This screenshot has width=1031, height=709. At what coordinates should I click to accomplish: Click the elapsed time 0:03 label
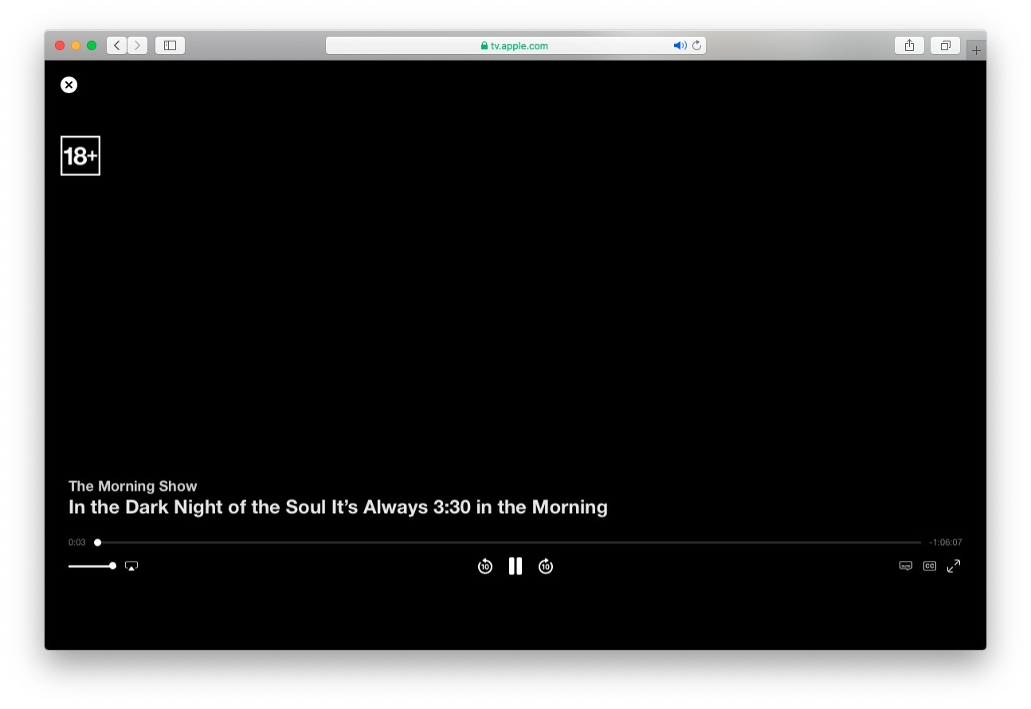[x=77, y=543]
